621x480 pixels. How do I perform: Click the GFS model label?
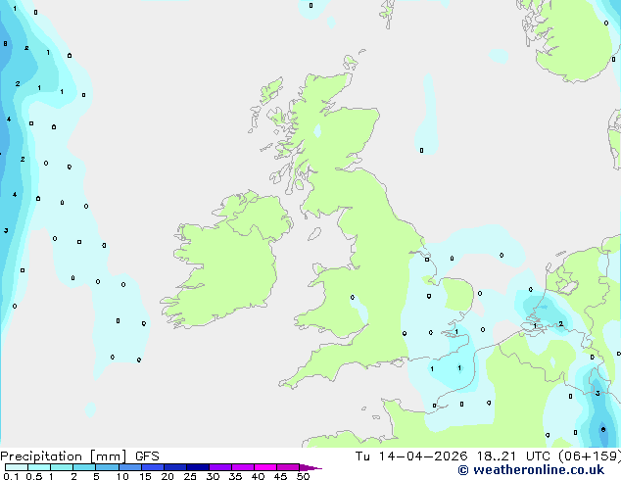[x=147, y=456]
